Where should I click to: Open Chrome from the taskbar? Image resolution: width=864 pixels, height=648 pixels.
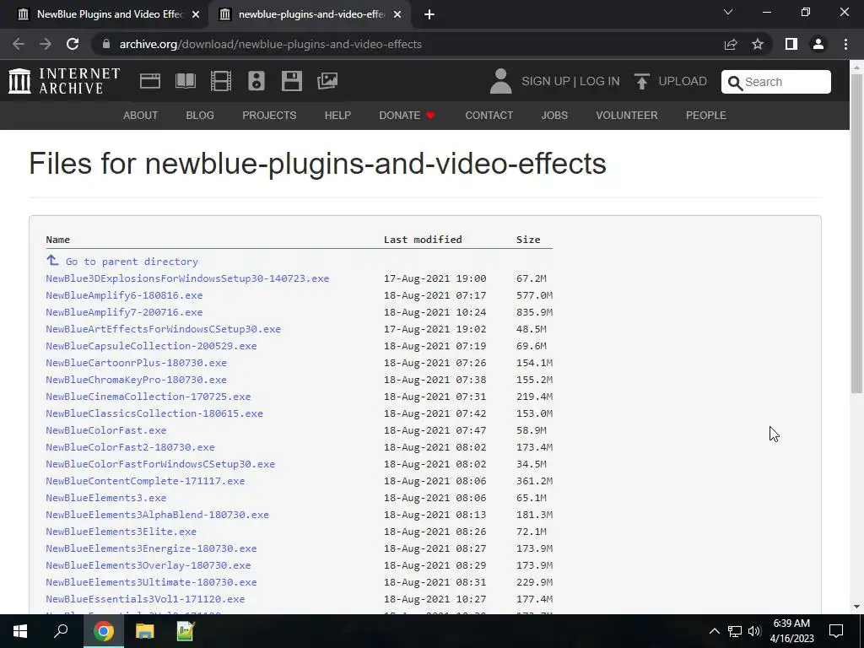tap(103, 631)
